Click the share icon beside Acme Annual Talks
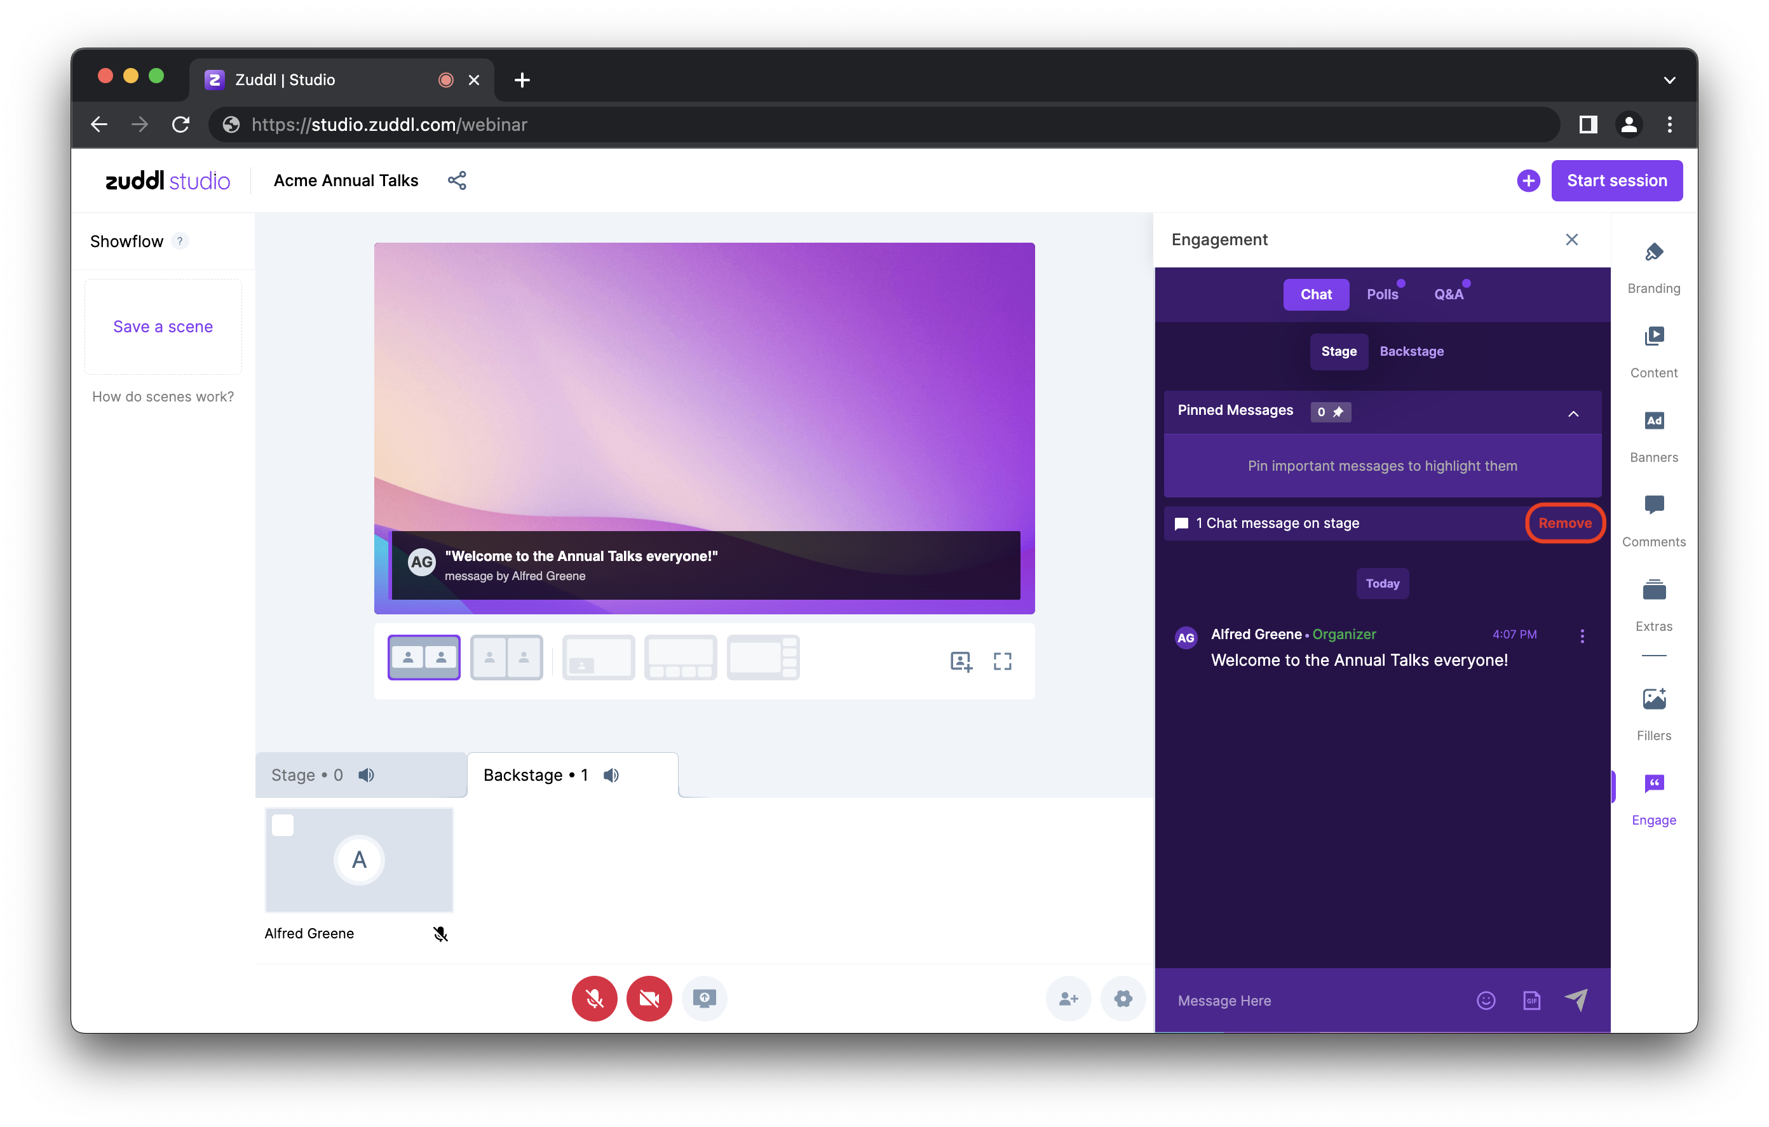Image resolution: width=1769 pixels, height=1127 pixels. pyautogui.click(x=457, y=180)
